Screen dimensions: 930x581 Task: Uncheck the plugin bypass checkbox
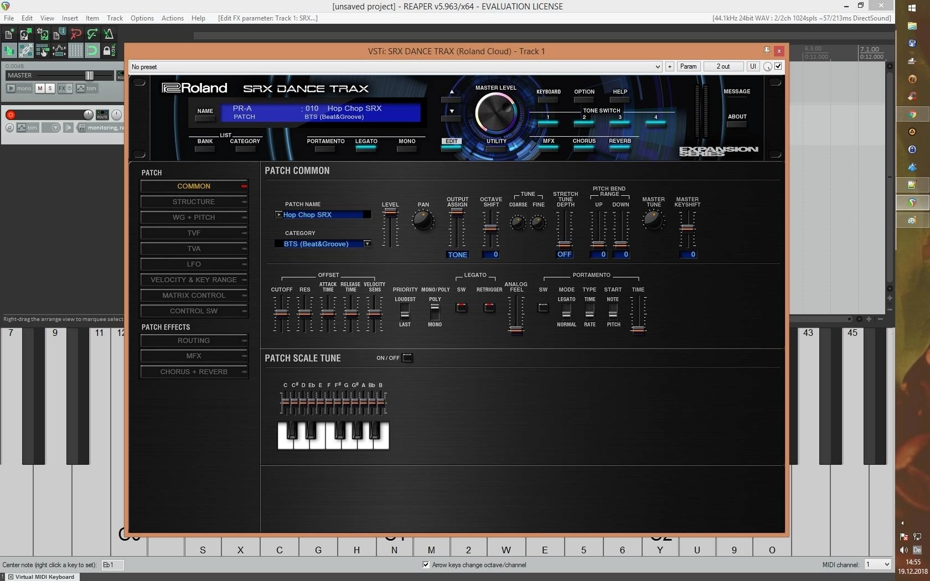(x=778, y=66)
